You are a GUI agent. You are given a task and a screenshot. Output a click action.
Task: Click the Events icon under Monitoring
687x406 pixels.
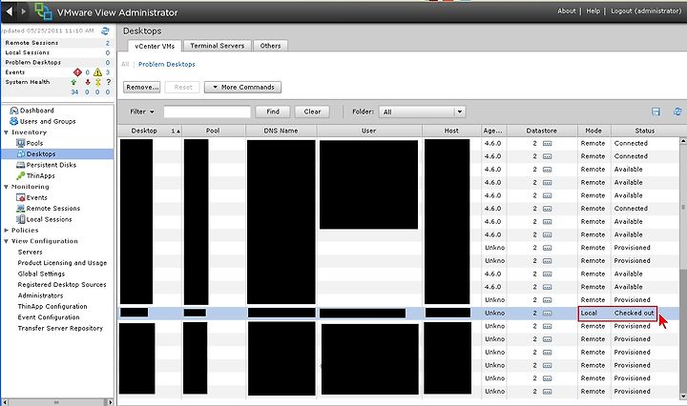21,197
